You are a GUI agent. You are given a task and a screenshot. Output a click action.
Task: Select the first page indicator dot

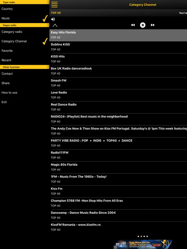click(x=138, y=236)
